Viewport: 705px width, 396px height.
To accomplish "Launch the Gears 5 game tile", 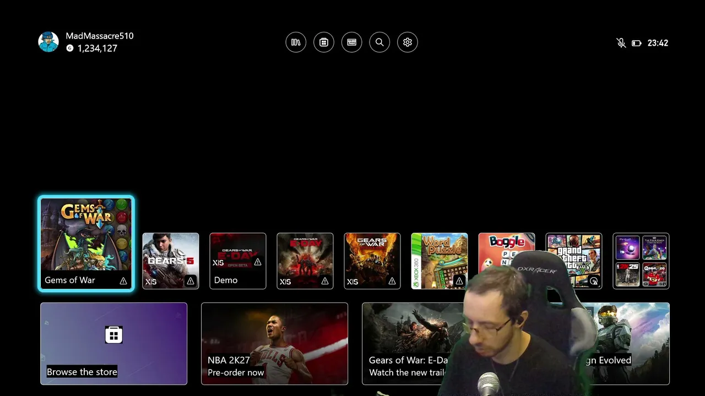I will pos(171,261).
